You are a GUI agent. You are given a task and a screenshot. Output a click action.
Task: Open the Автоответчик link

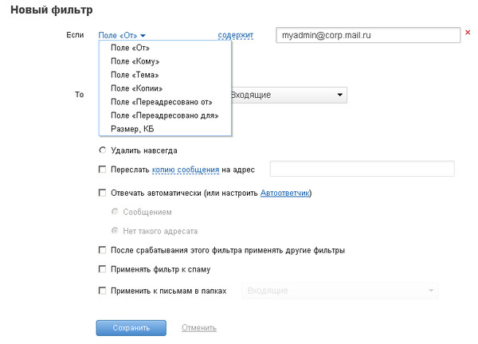pos(284,193)
